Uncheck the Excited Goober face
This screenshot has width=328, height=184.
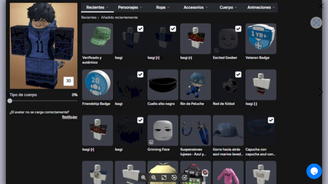click(x=238, y=29)
